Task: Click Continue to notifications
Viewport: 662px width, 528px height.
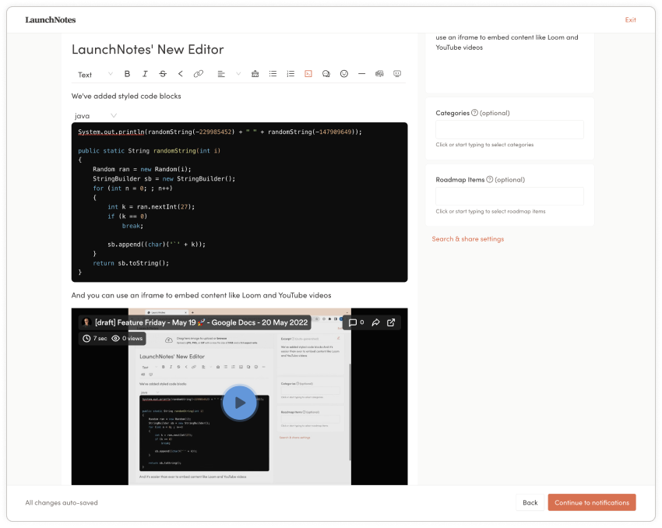Action: [592, 502]
